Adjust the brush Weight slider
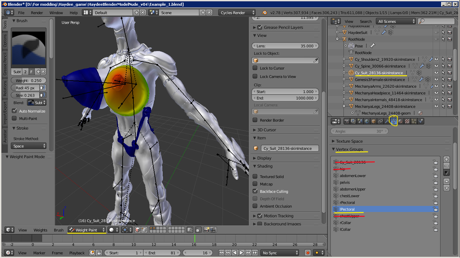 [x=29, y=81]
